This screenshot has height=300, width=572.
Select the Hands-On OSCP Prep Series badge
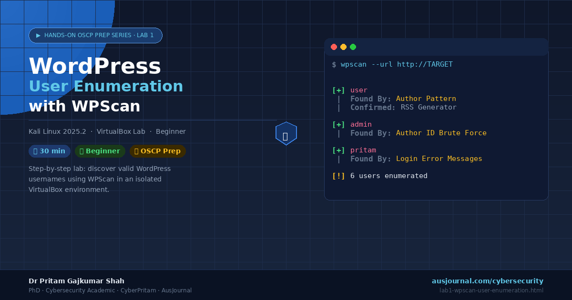tap(95, 35)
